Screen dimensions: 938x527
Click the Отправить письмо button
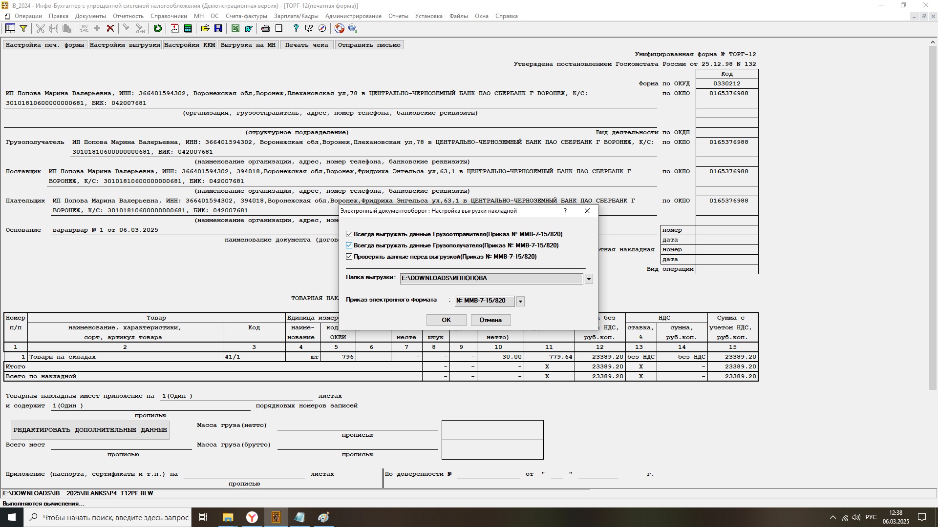click(x=369, y=45)
